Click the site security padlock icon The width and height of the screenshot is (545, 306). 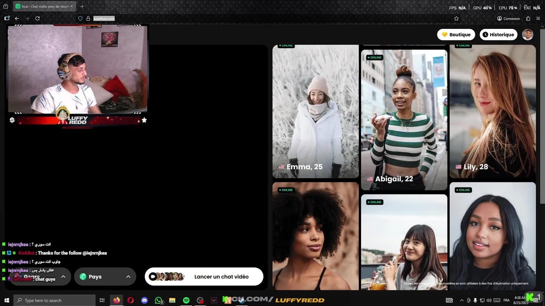tap(88, 19)
